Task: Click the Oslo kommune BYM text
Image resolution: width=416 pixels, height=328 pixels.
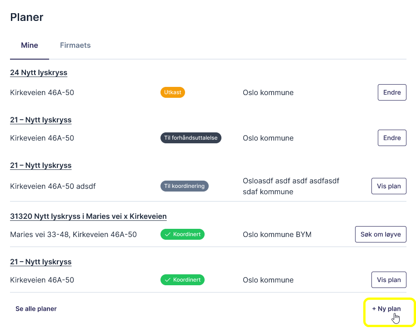Action: tap(277, 235)
